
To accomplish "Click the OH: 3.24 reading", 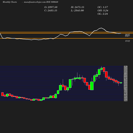I will (x=103, y=10).
